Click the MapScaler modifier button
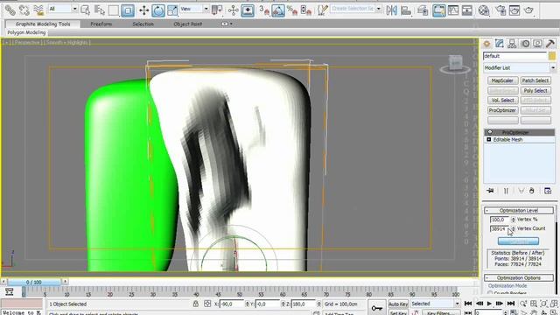This screenshot has width=560, height=315. 502,80
